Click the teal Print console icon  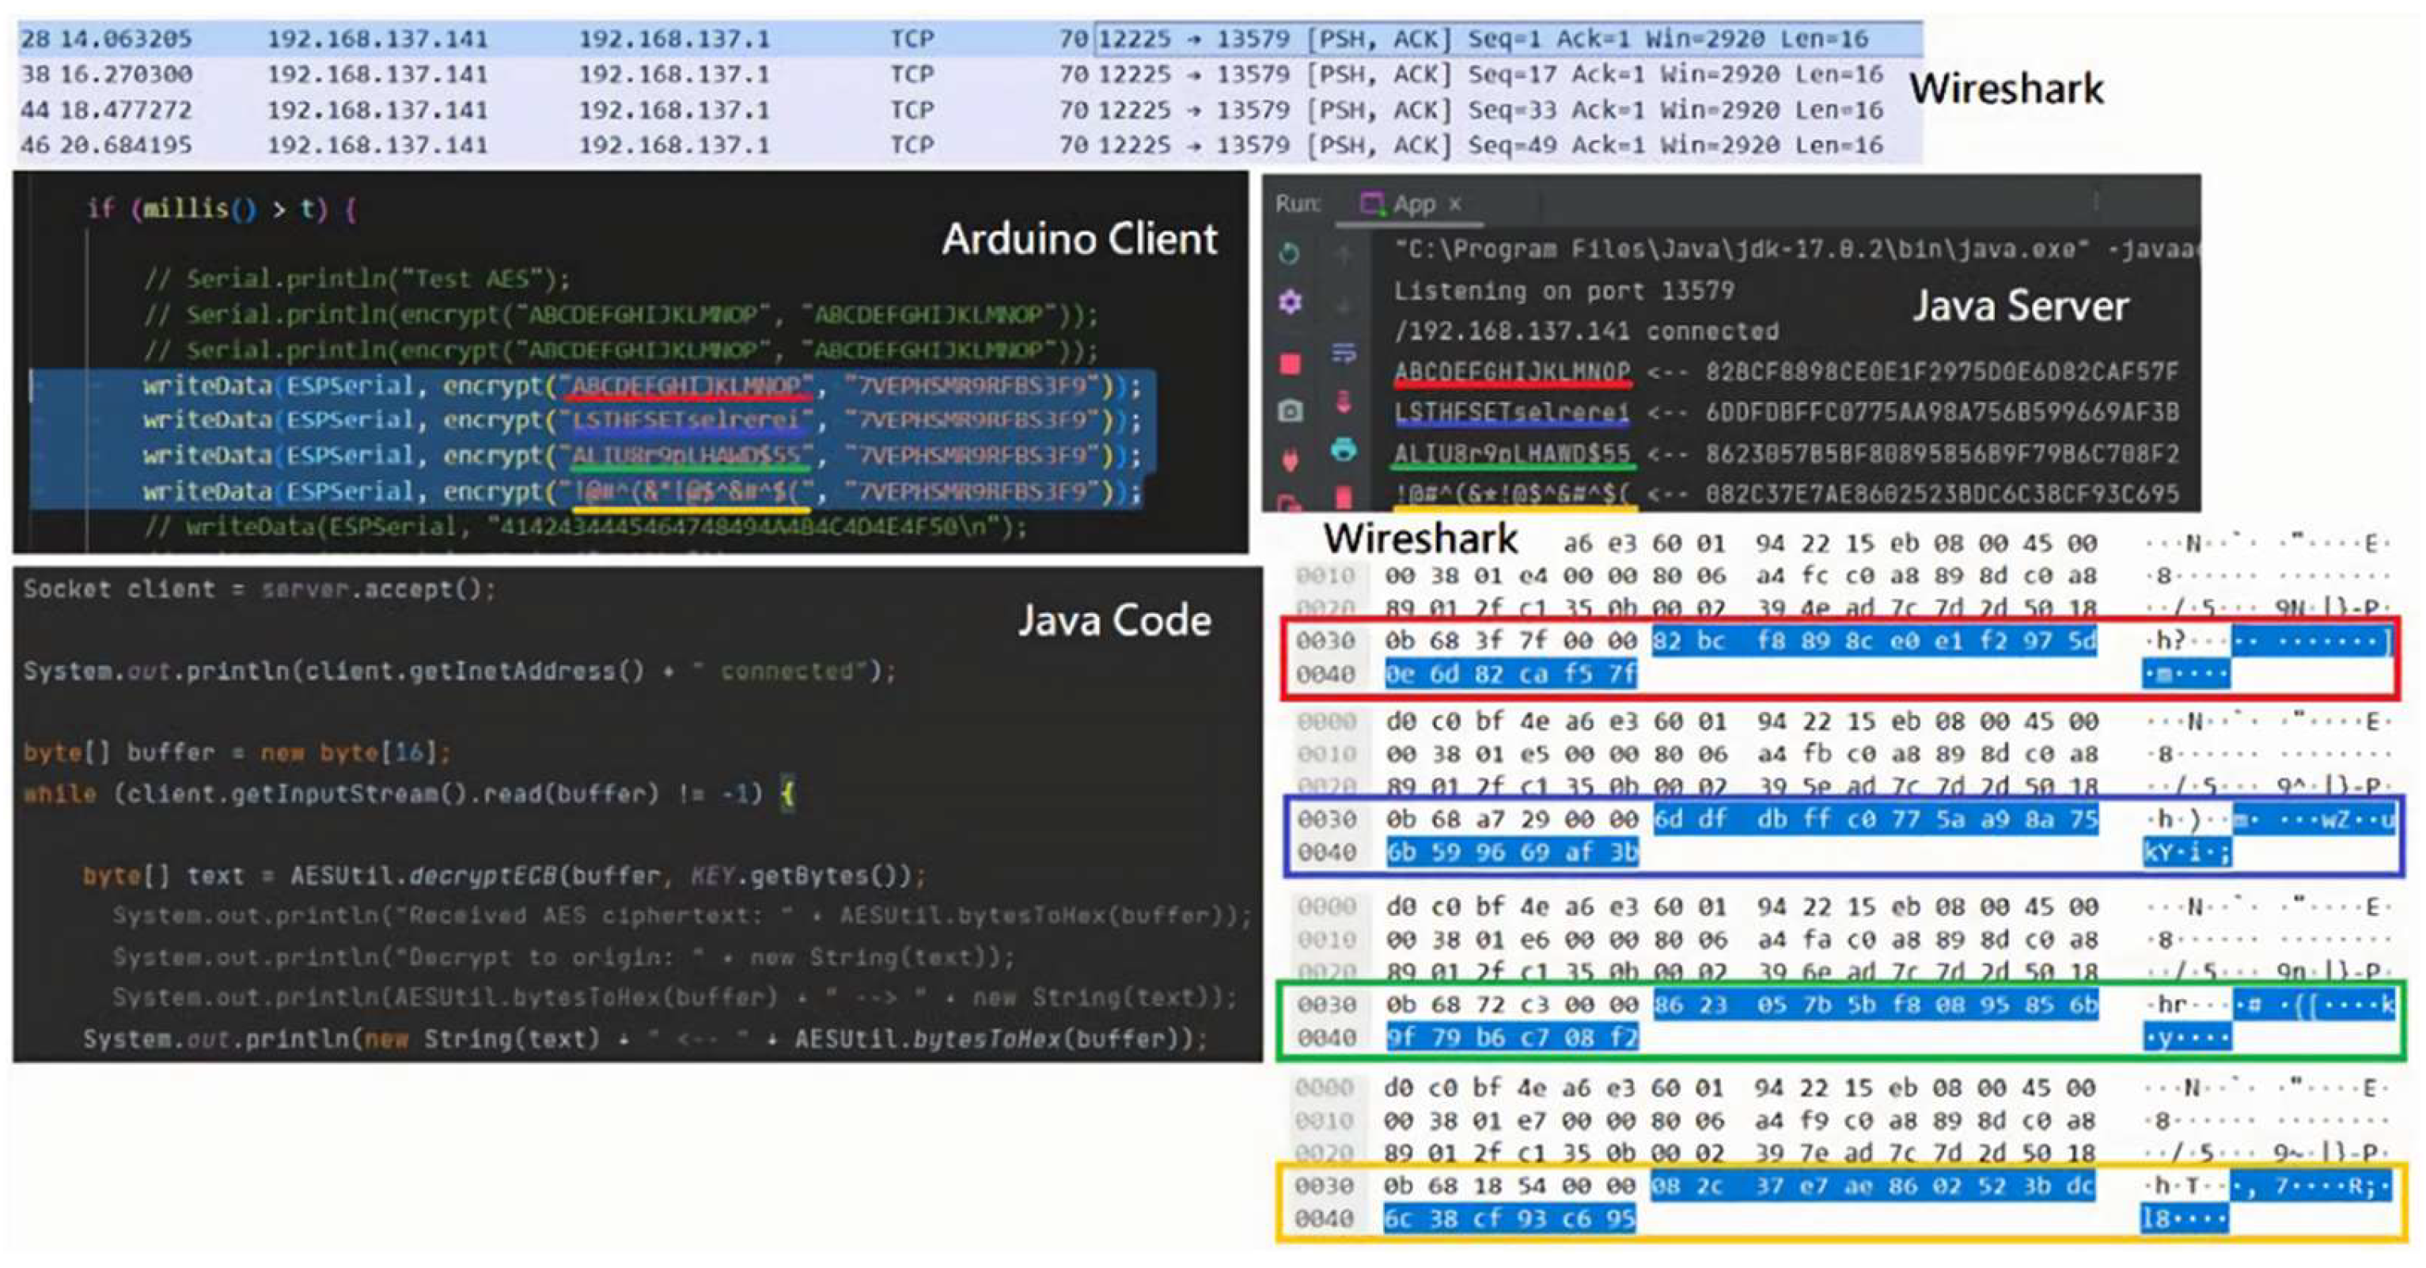click(x=1344, y=450)
